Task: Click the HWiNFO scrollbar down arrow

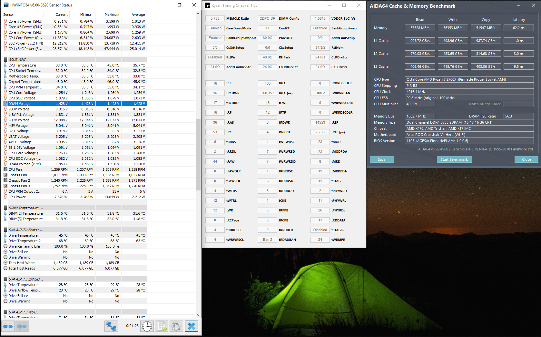Action: click(198, 315)
